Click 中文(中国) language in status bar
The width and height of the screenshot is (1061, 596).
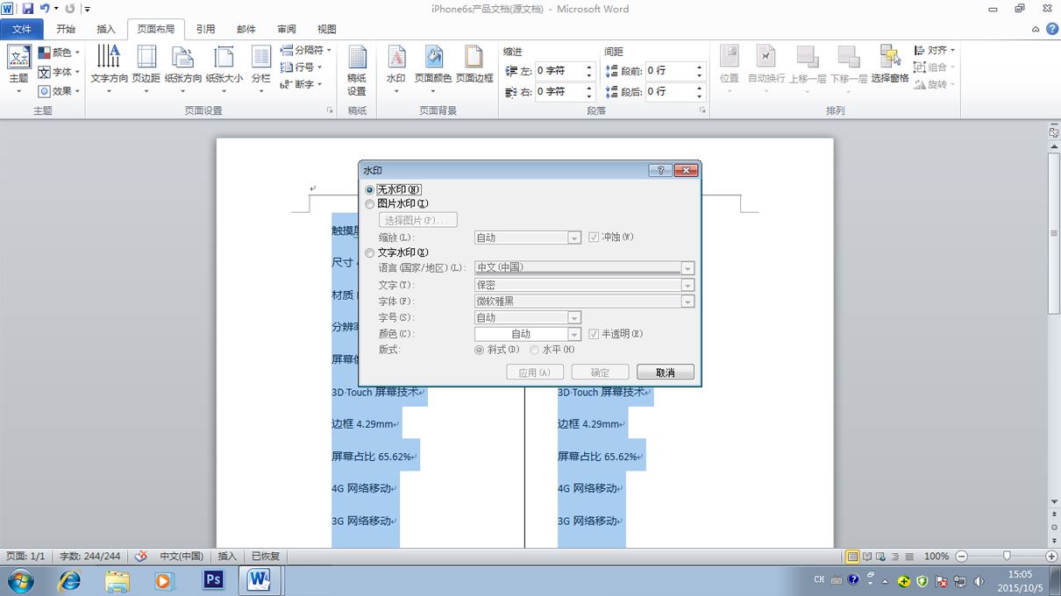coord(182,557)
